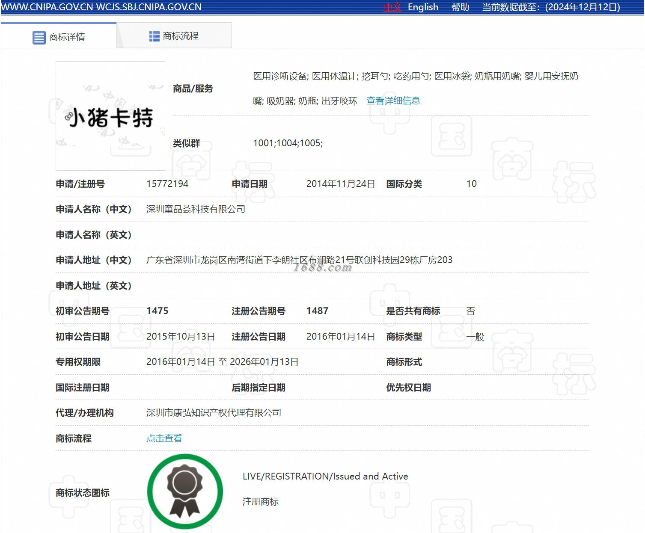This screenshot has height=533, width=645.
Task: Click the 商标详情 list icon
Action: (x=39, y=38)
